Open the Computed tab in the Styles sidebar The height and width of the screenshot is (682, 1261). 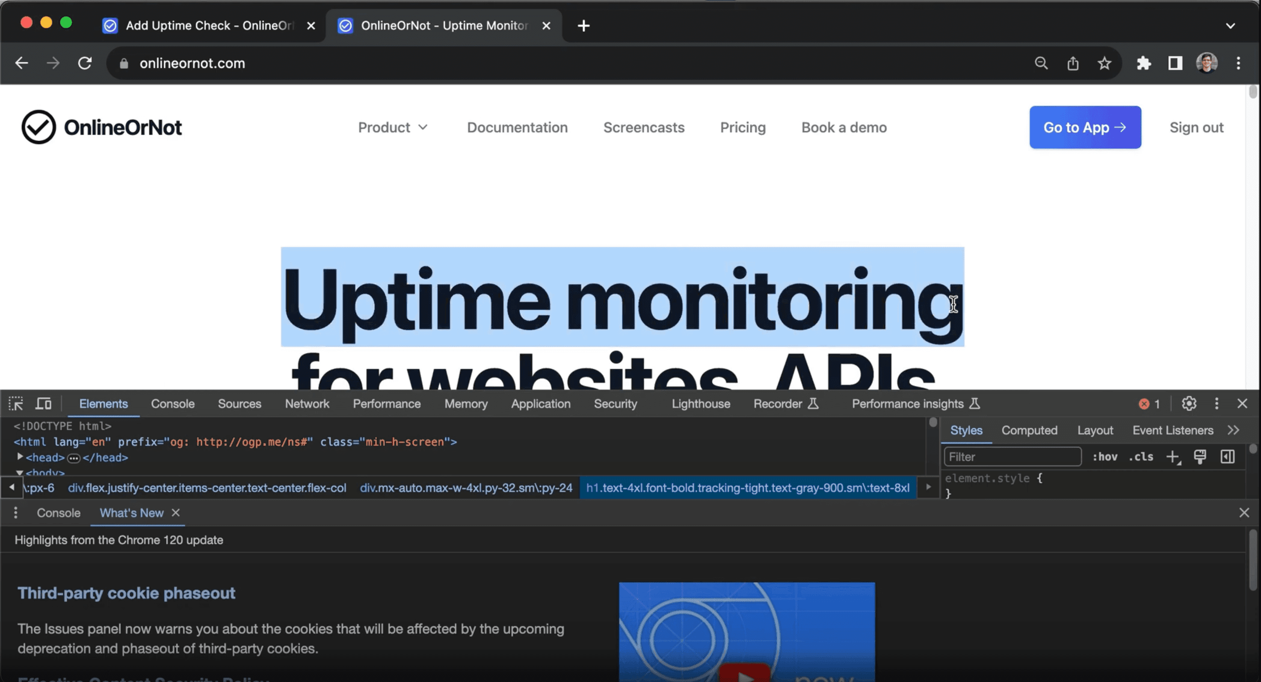[x=1029, y=430]
